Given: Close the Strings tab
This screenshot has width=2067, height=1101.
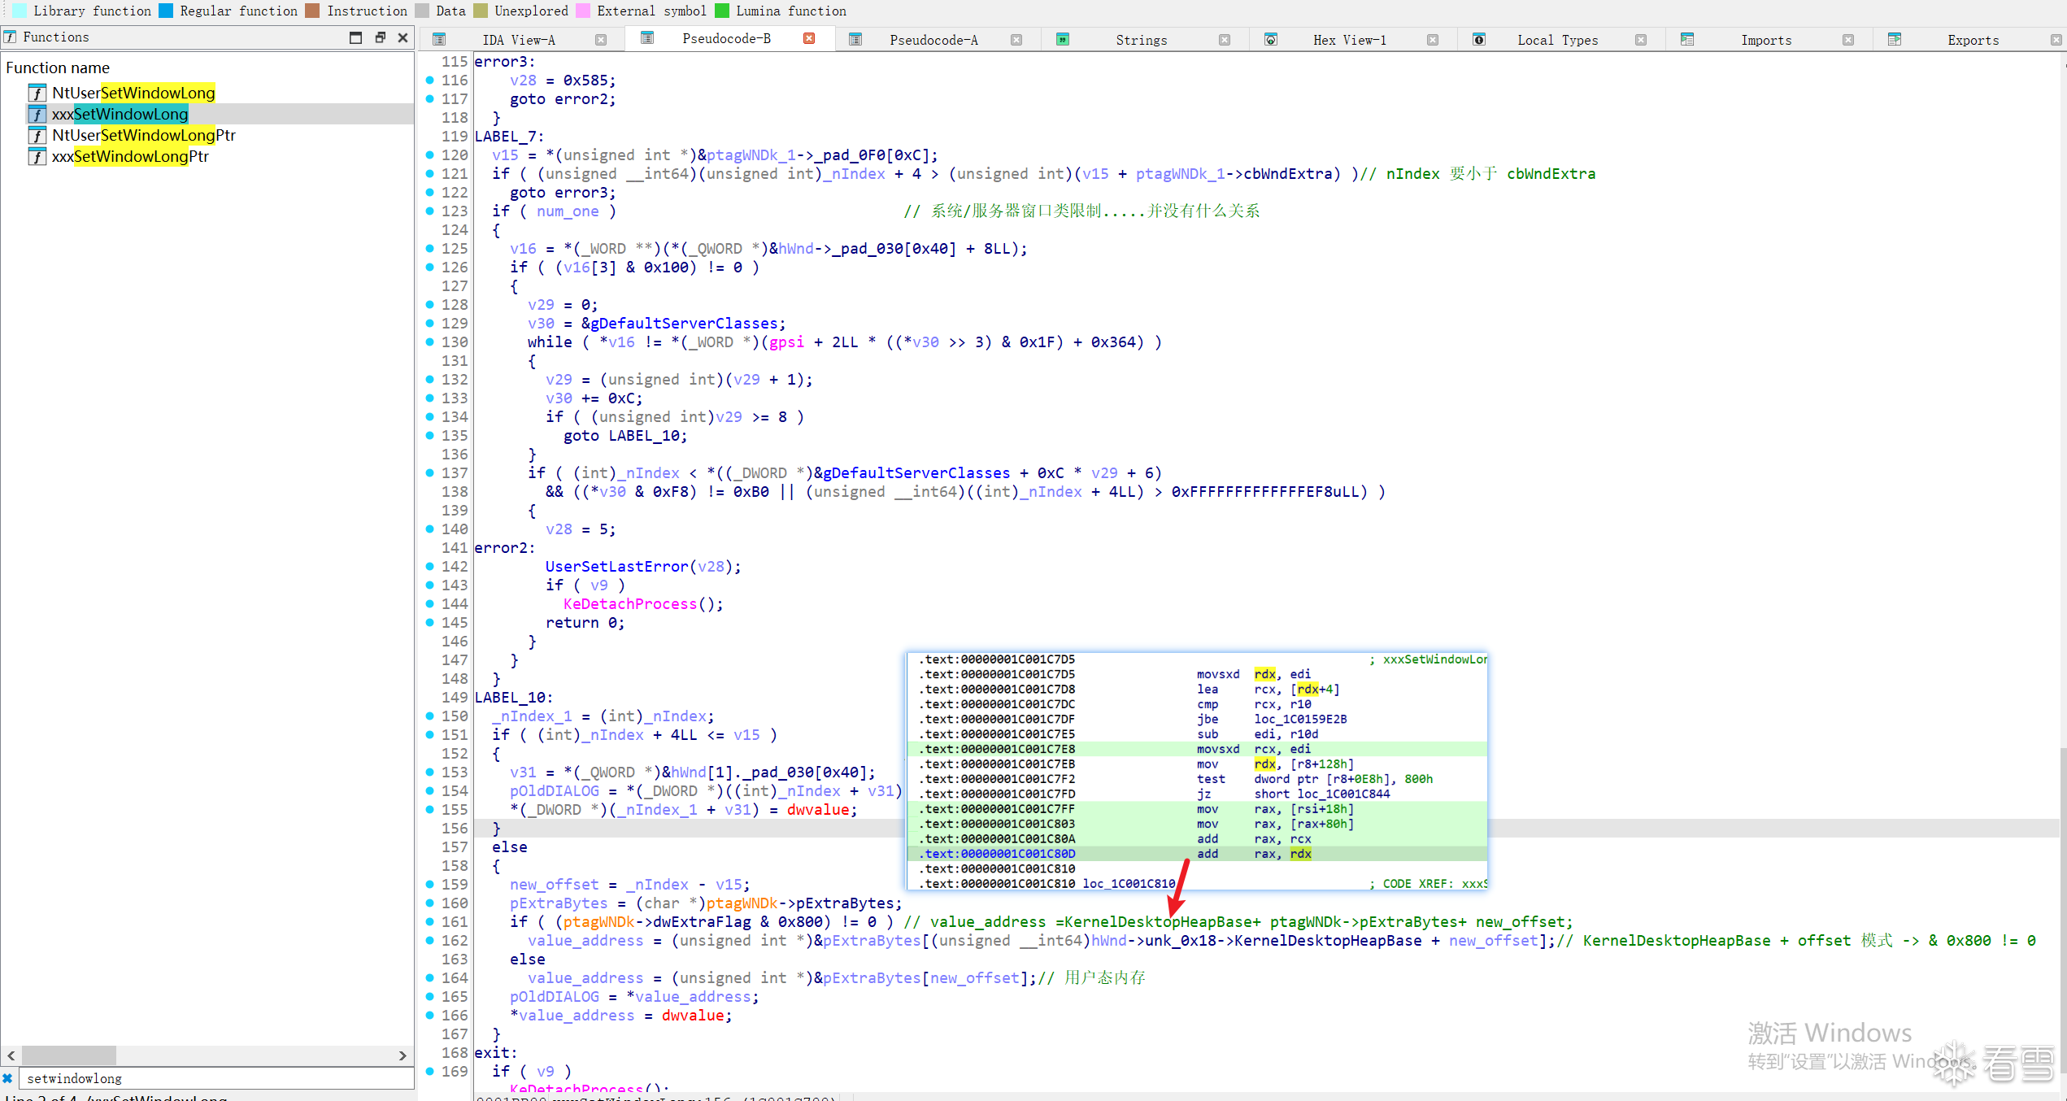Looking at the screenshot, I should point(1225,40).
